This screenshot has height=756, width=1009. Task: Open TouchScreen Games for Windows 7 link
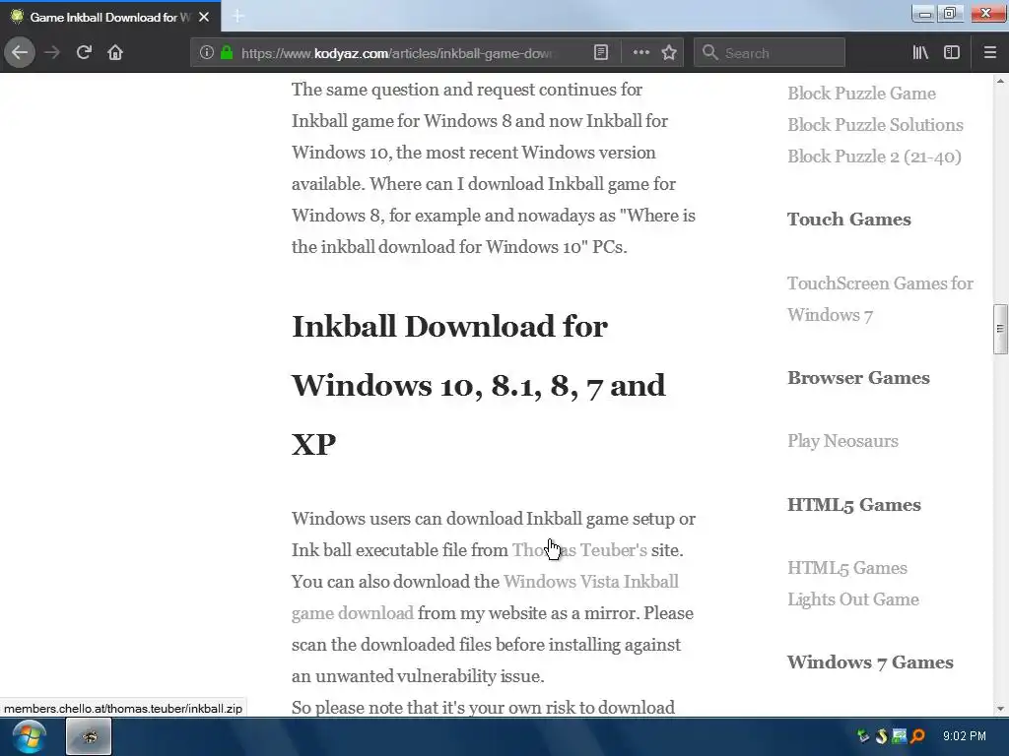point(880,299)
